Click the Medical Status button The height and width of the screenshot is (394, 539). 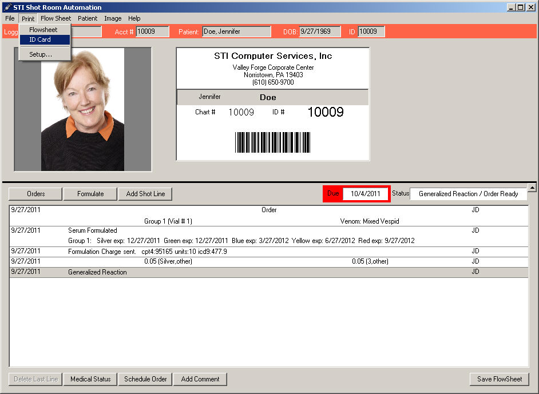[x=90, y=379]
